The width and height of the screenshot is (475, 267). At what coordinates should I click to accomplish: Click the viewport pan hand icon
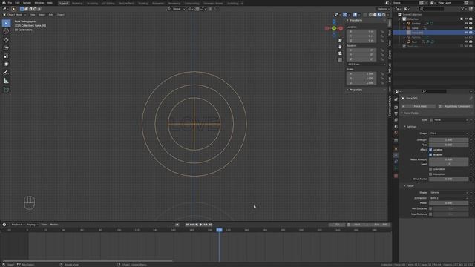click(x=340, y=47)
